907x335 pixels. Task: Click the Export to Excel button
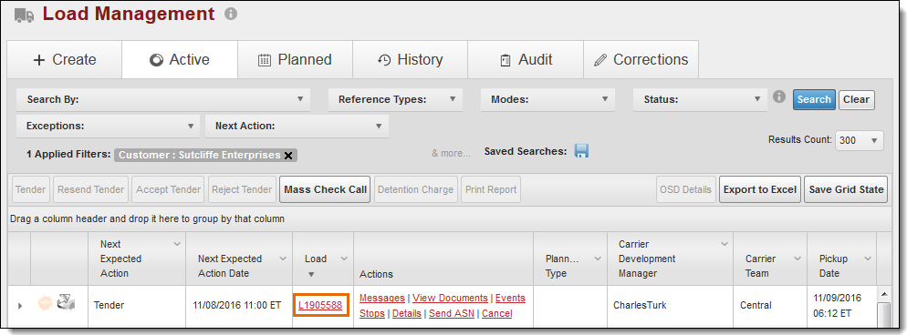pos(760,189)
